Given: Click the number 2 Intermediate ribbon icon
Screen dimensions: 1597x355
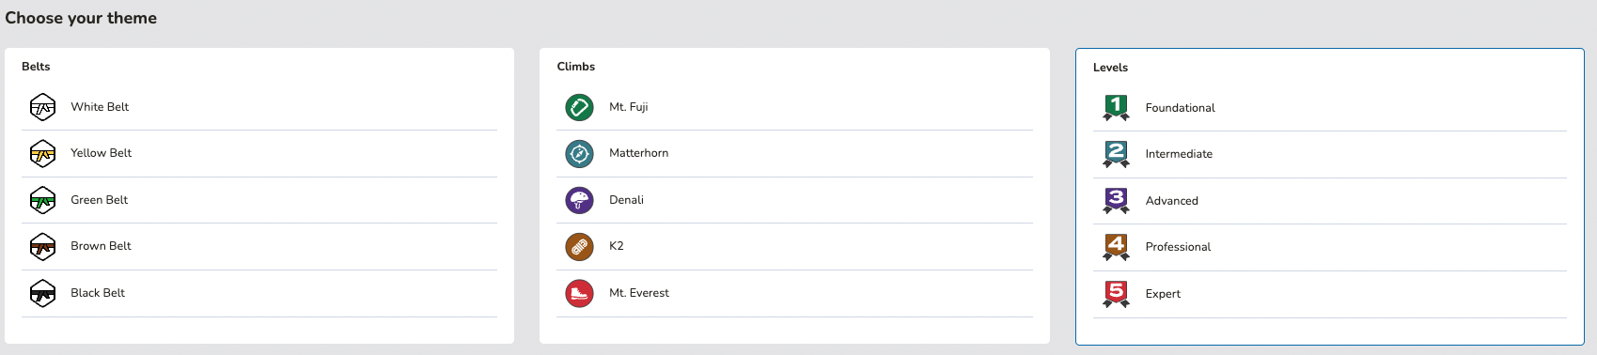Looking at the screenshot, I should coord(1116,154).
